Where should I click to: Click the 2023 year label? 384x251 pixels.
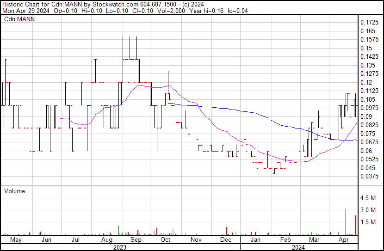[120, 247]
